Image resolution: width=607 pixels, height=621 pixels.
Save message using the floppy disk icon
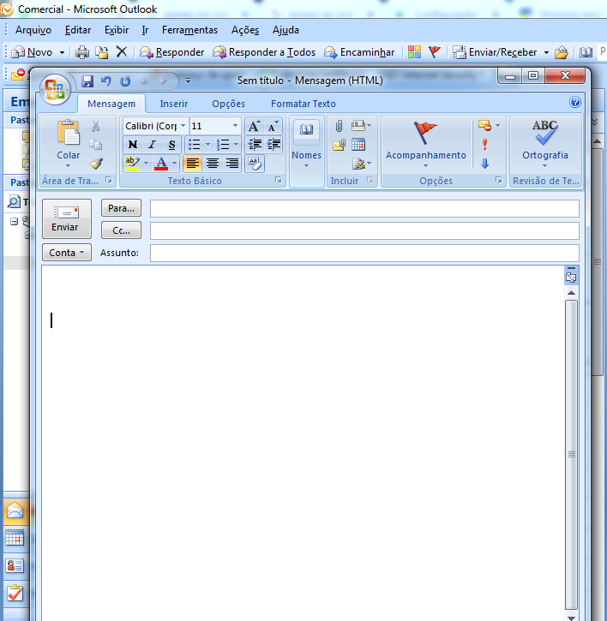point(87,81)
